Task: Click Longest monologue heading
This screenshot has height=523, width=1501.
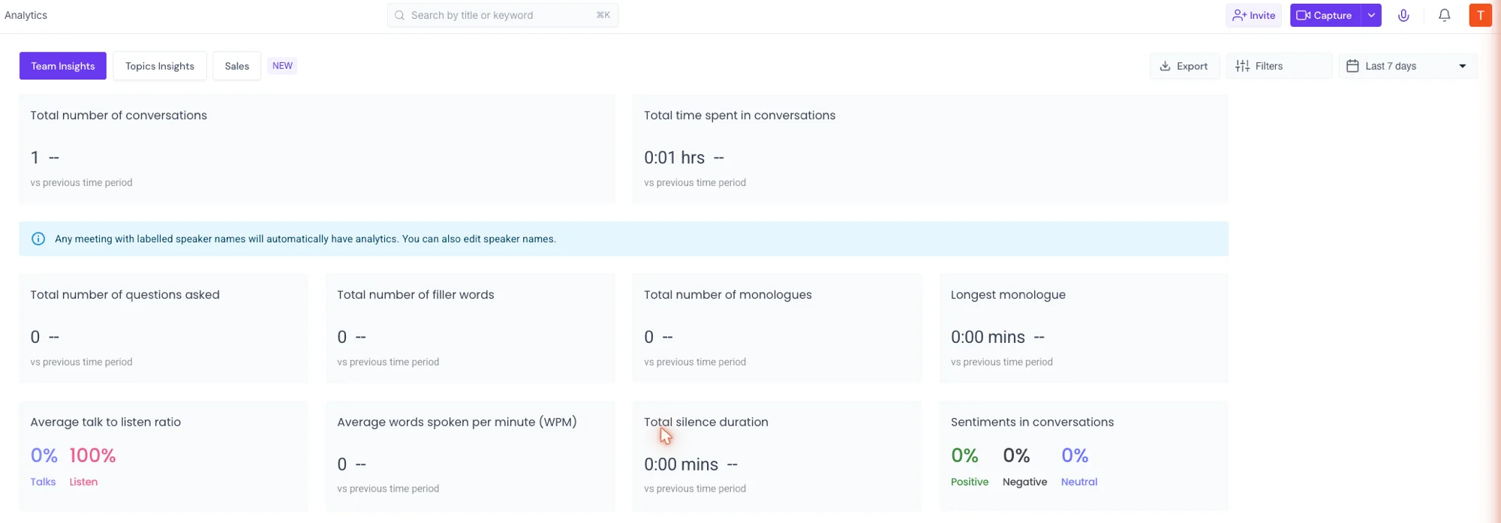Action: (x=1008, y=295)
